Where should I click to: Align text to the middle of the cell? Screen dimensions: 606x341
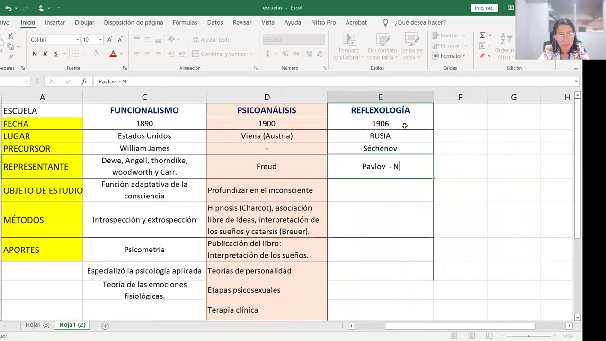point(147,39)
